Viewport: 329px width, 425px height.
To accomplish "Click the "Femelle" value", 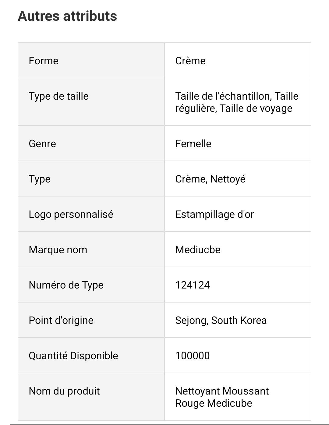I will tap(193, 144).
